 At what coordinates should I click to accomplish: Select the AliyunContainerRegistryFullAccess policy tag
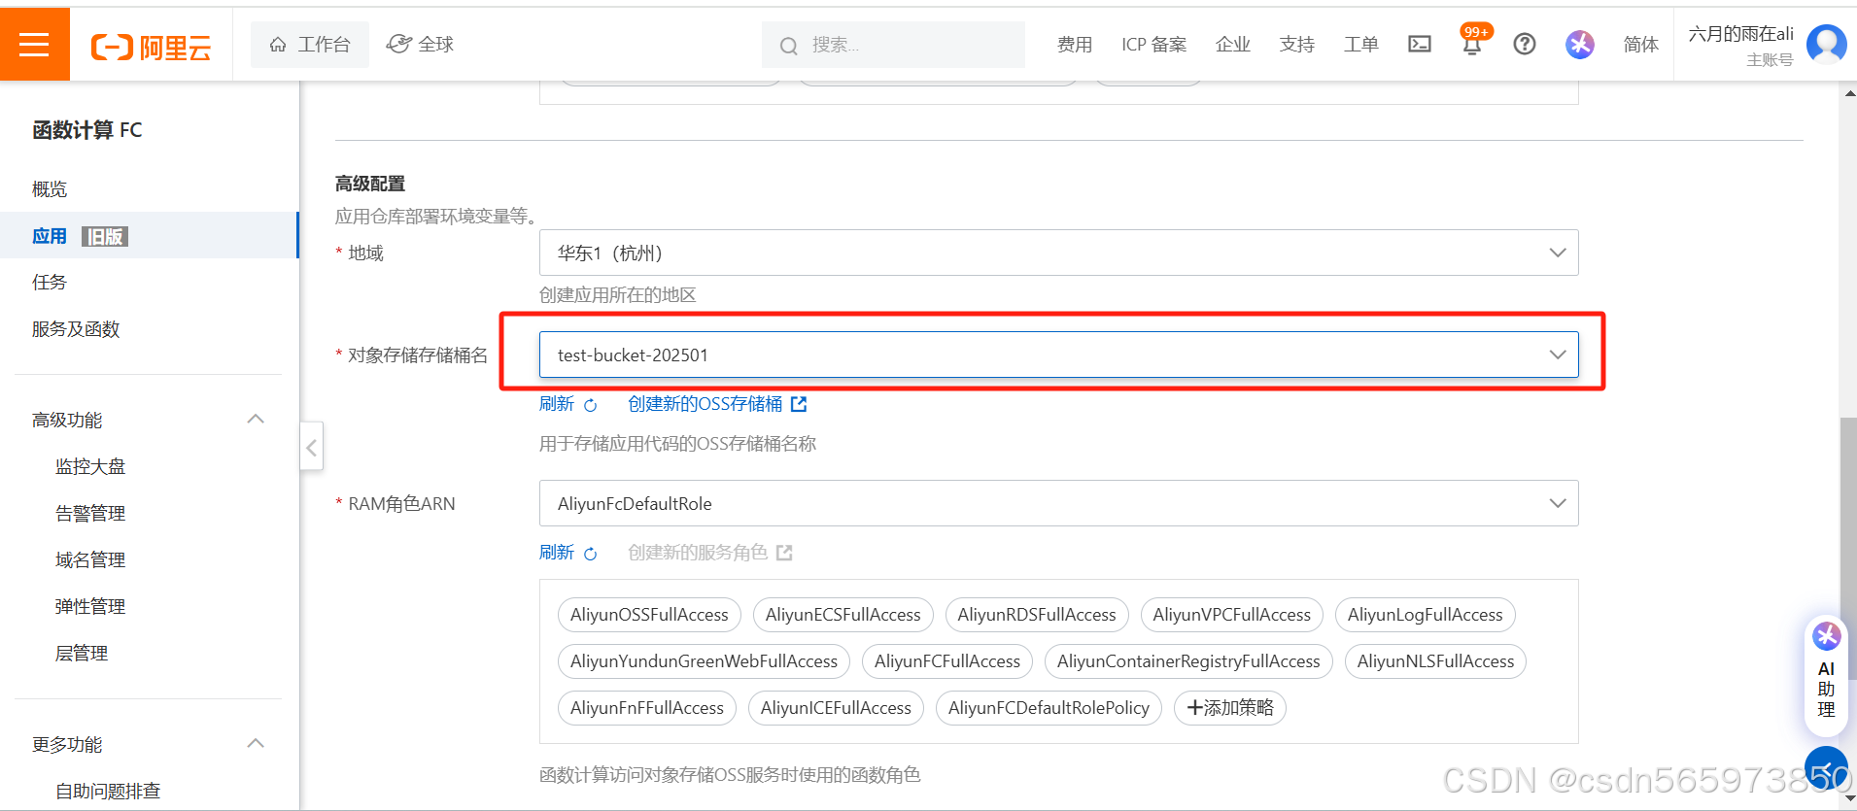click(x=1188, y=661)
